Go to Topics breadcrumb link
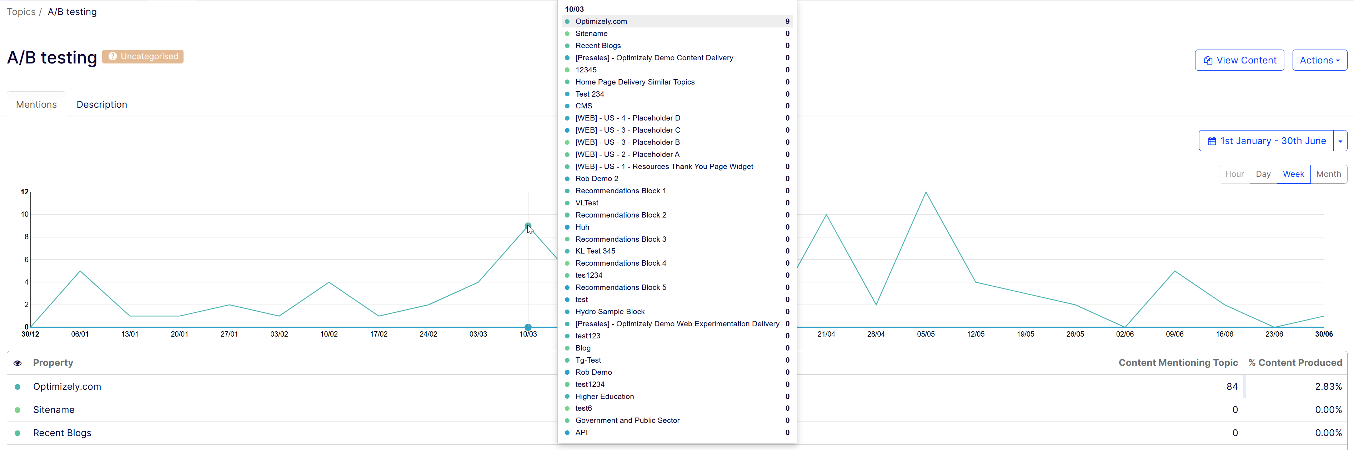Viewport: 1354px width, 450px height. pos(21,12)
